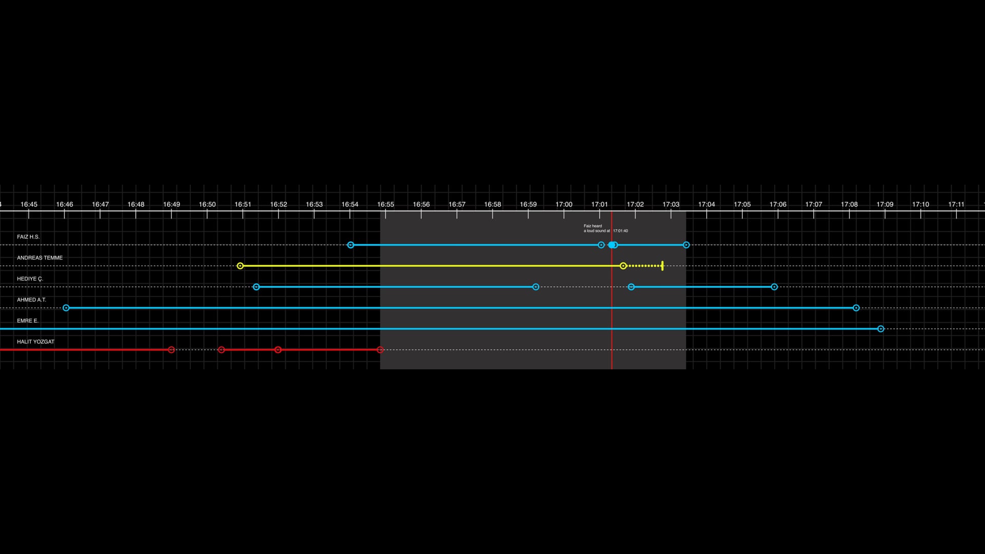Click the 16:51 time label
The height and width of the screenshot is (554, 985).
coord(243,204)
